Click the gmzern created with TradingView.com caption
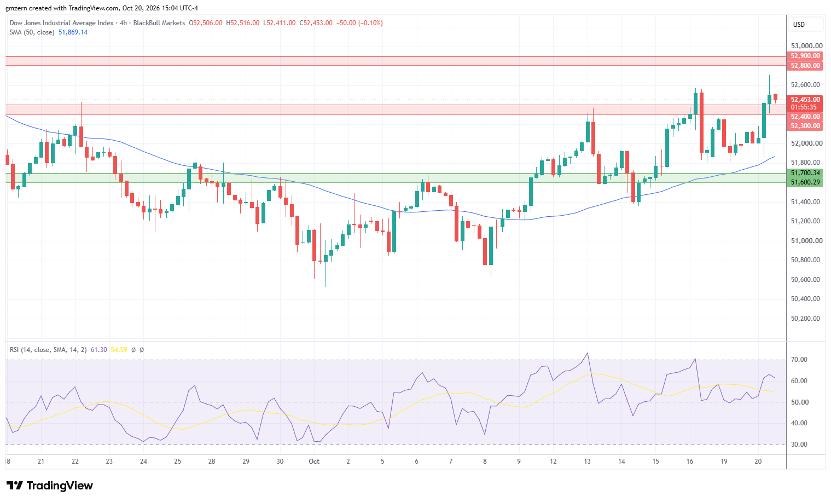Screen dimensions: 831x502 tap(102, 8)
